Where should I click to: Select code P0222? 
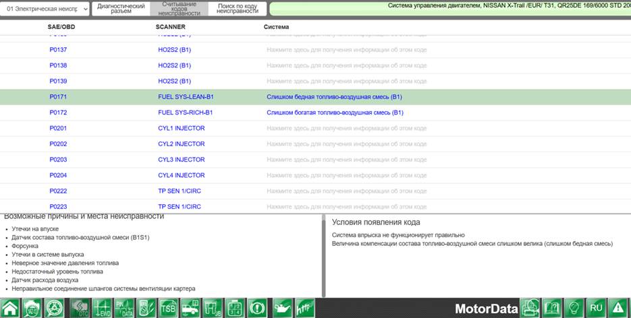(58, 191)
